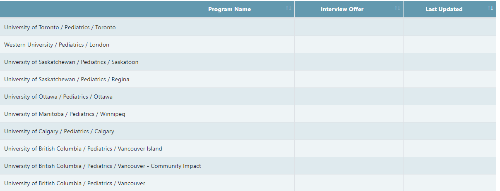
Task: Click University of Saskatchewan Pediatrics Regina program
Action: tap(67, 79)
